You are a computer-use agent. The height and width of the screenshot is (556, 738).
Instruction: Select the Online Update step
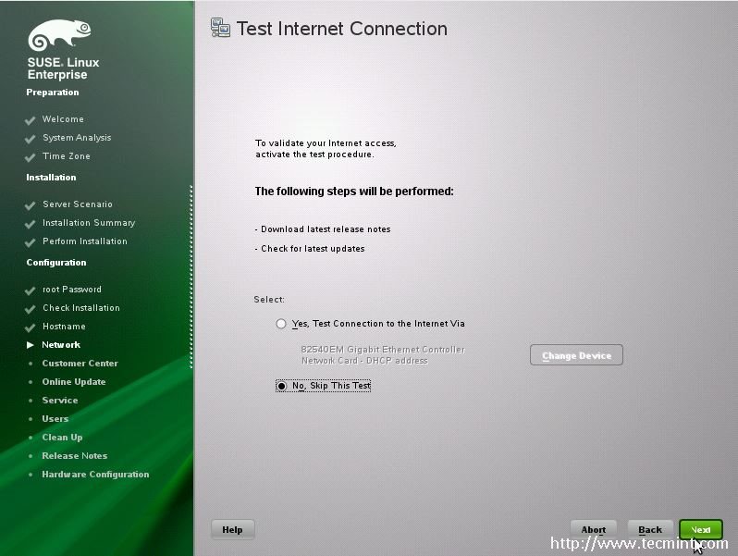coord(73,382)
